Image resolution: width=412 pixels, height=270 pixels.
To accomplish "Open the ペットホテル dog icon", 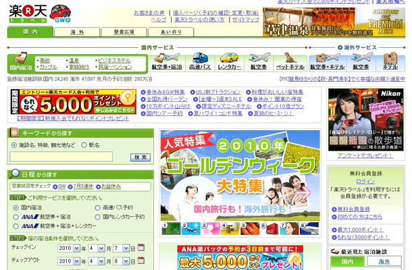I will [290, 62].
